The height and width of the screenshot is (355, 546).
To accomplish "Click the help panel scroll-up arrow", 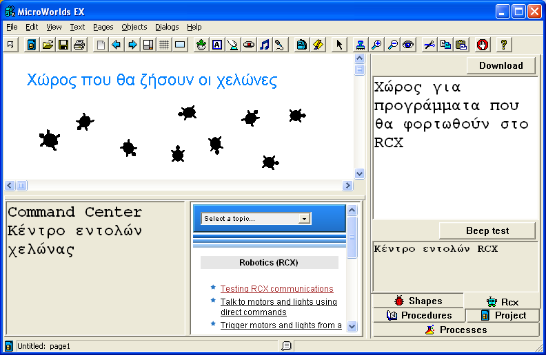I will pyautogui.click(x=352, y=210).
